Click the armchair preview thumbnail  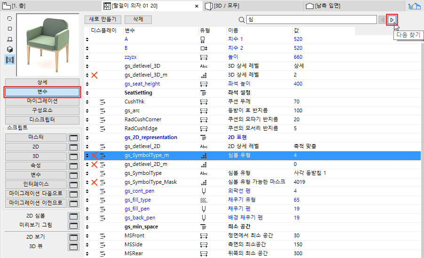click(x=47, y=45)
